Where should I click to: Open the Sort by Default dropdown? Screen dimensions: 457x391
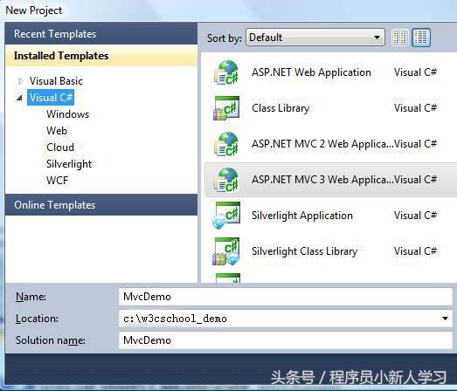[315, 38]
